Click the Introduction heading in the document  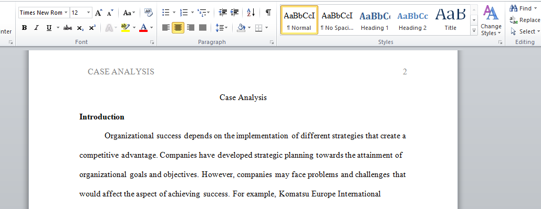point(102,117)
